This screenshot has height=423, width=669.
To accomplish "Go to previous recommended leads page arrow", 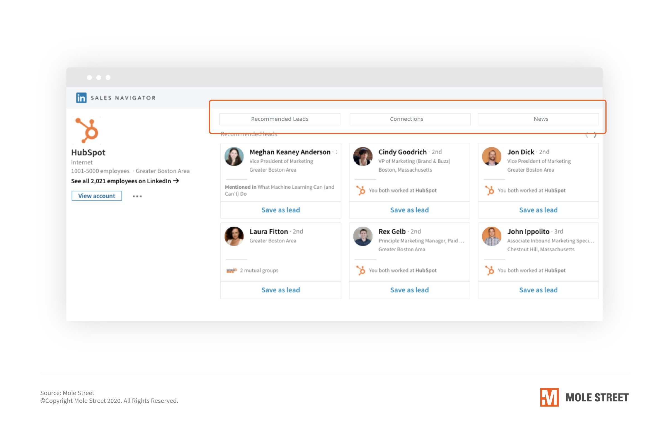I will 587,135.
